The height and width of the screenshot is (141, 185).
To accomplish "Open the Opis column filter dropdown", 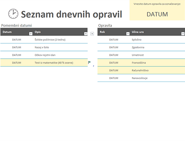I will coord(86,34).
